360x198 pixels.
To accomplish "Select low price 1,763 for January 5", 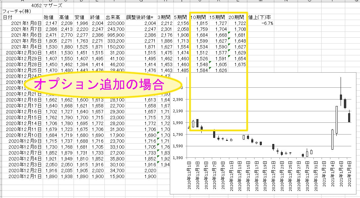I will (81, 41).
